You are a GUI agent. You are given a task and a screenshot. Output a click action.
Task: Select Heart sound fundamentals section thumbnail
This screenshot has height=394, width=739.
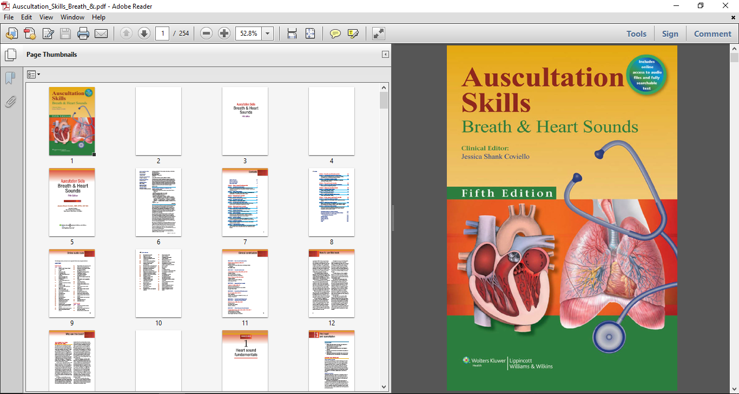click(x=245, y=360)
